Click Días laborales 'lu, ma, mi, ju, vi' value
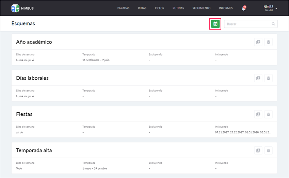This screenshot has width=289, height=178. (x=25, y=96)
